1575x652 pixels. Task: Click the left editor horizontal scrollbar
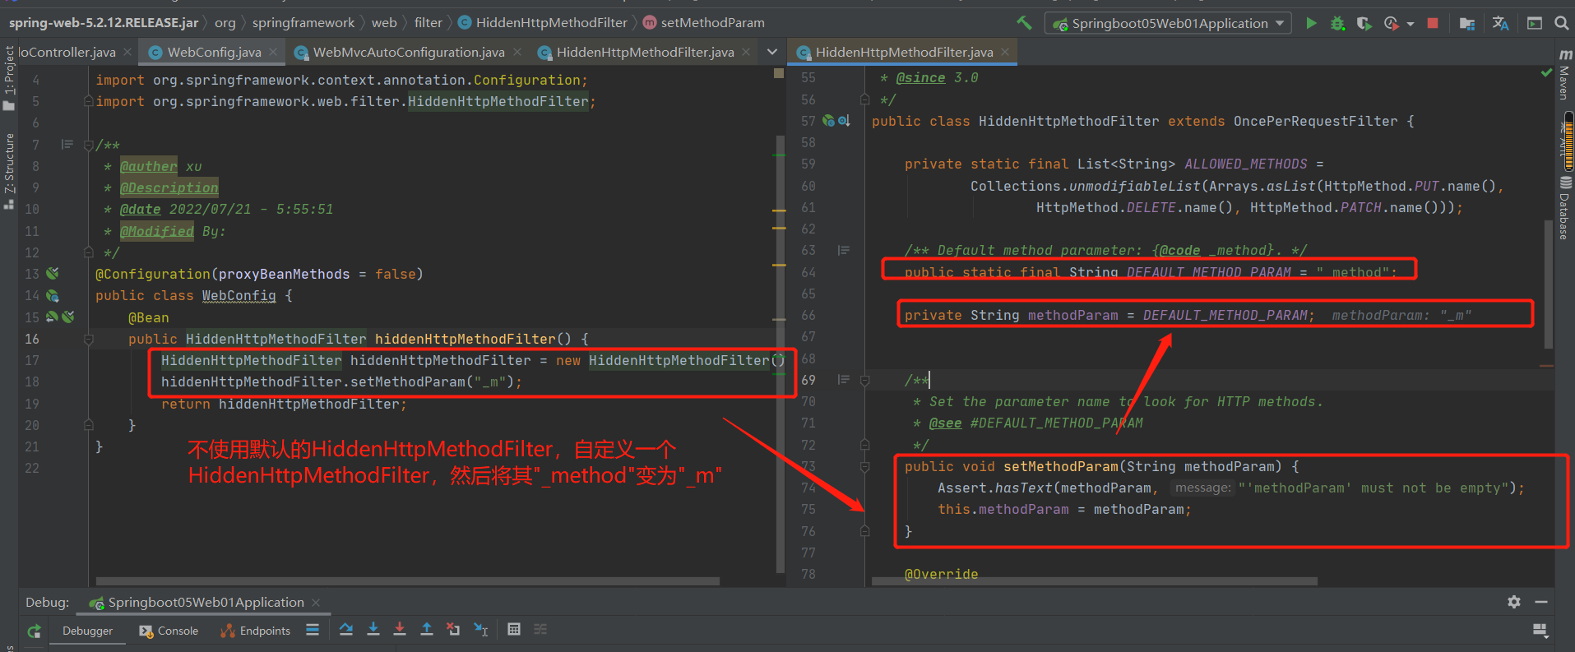point(407,580)
